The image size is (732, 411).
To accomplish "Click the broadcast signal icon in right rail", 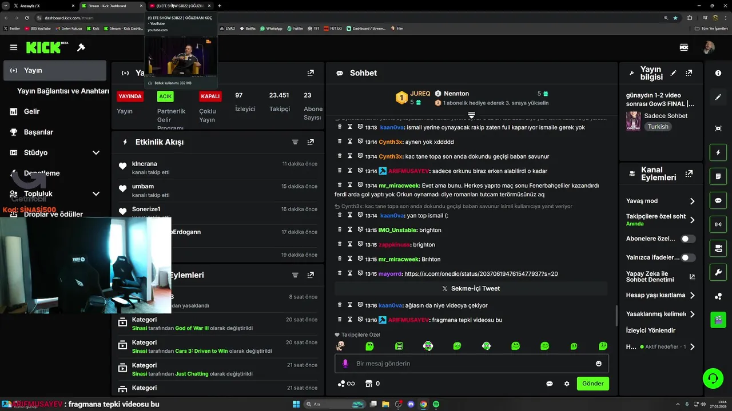I will [718, 224].
